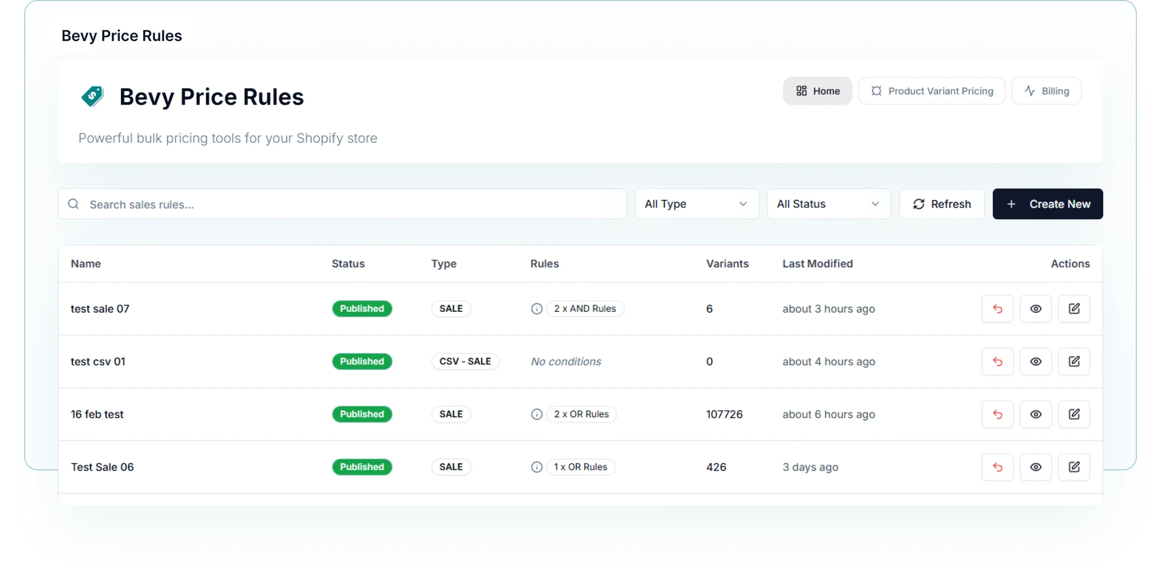Viewport: 1161px width, 582px height.
Task: Click the Type column header
Action: 444,263
